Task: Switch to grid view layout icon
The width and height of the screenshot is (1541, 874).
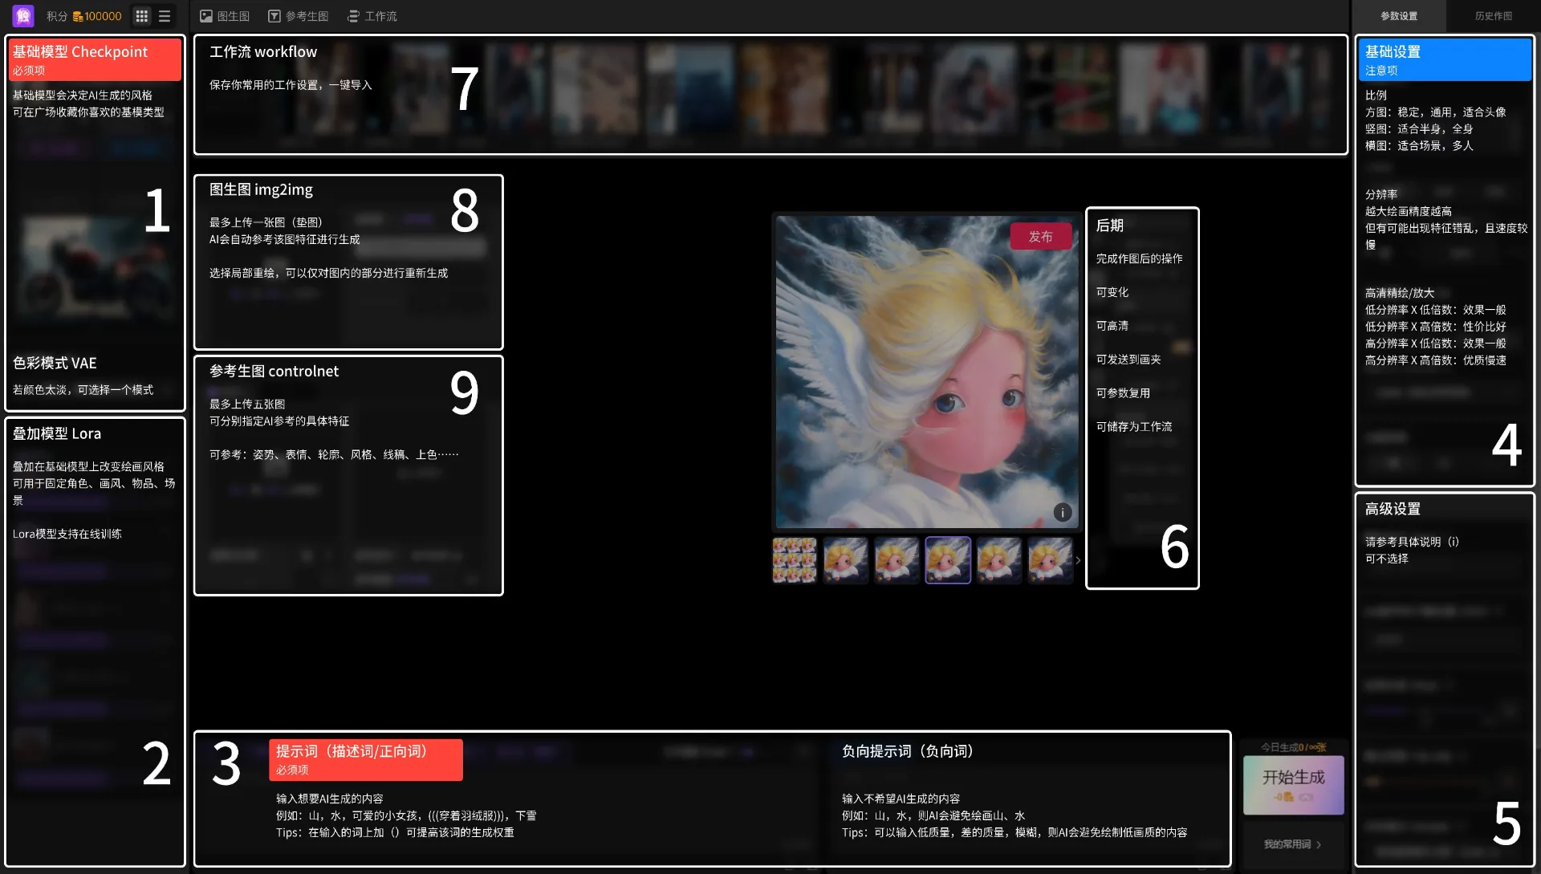Action: [142, 16]
